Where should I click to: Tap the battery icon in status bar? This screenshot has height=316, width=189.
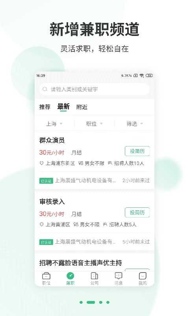click(149, 75)
